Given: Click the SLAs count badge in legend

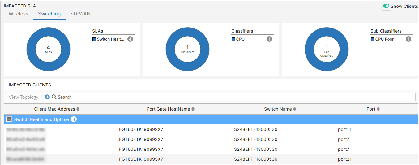Looking at the screenshot, I should click(130, 39).
